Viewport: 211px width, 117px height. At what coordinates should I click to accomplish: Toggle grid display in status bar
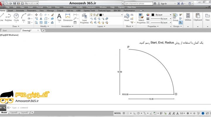pos(124,113)
